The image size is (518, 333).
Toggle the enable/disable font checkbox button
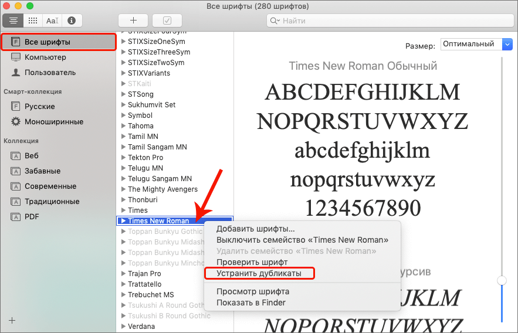(x=167, y=21)
